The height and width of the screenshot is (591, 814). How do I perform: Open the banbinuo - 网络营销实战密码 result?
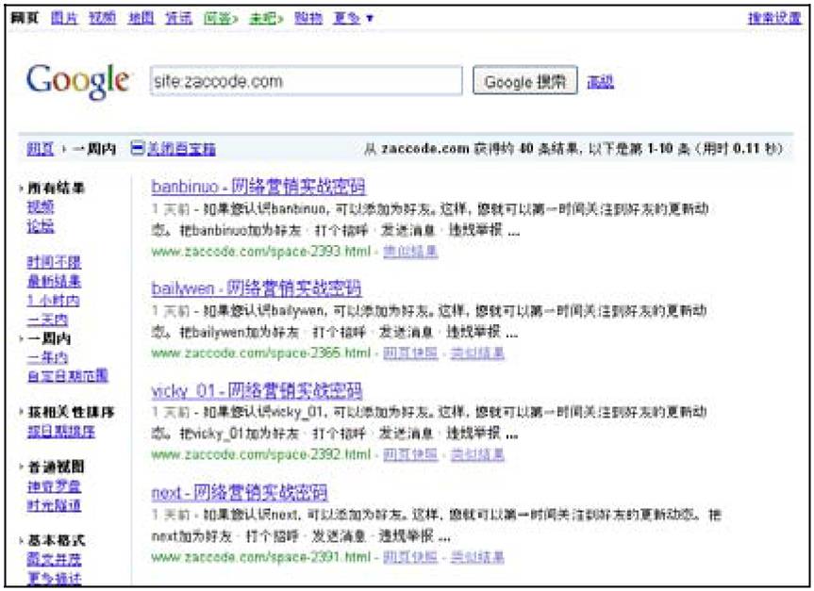click(x=258, y=187)
